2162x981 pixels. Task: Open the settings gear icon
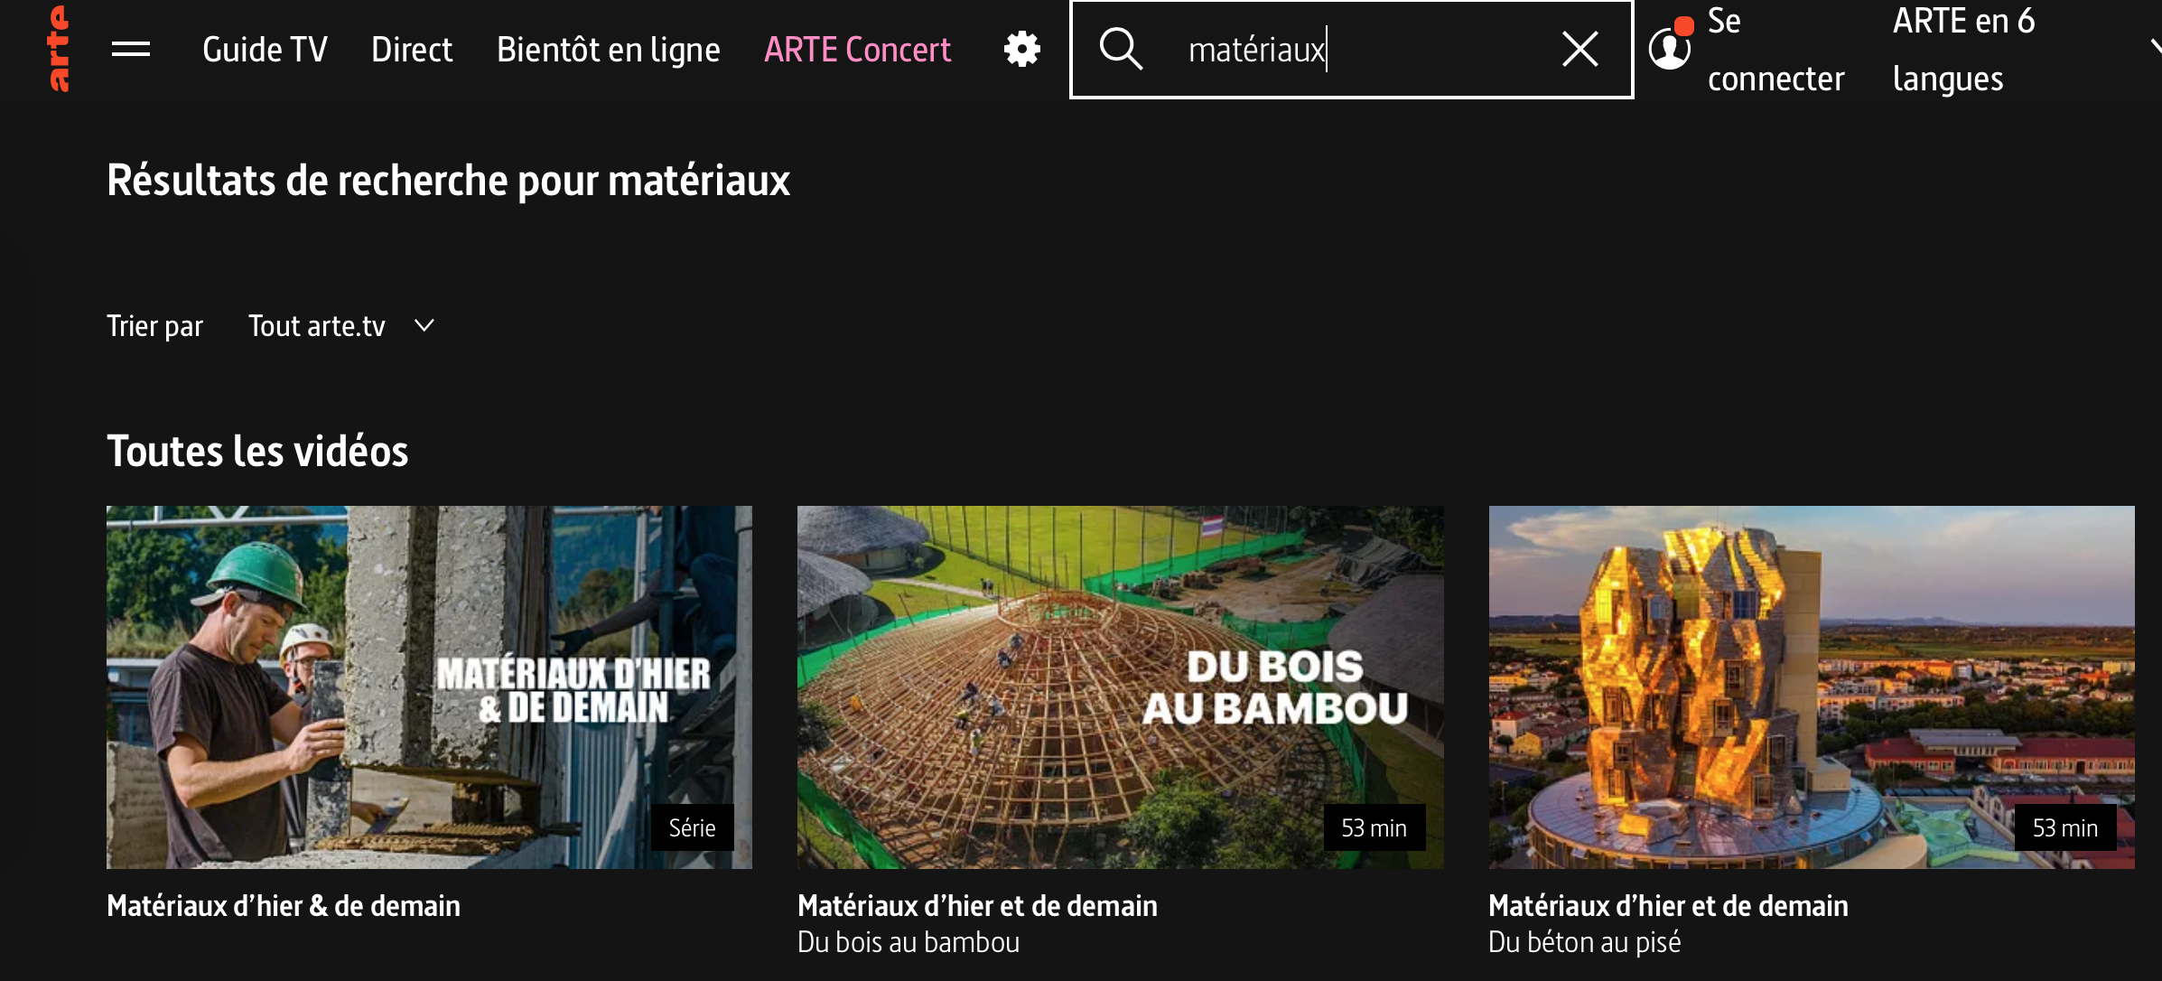(x=1021, y=49)
